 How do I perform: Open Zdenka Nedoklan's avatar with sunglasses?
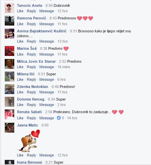10,89
